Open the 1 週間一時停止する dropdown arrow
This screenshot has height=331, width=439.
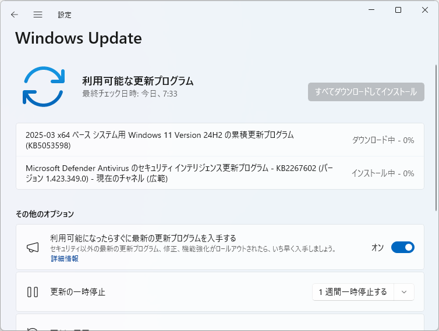coord(403,292)
